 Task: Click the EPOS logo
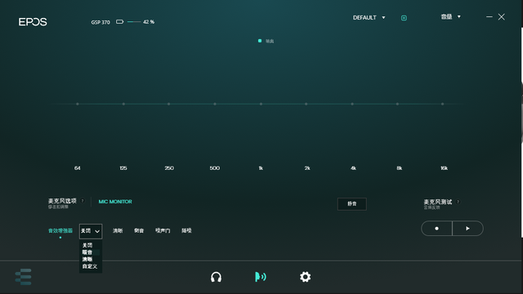pos(33,22)
